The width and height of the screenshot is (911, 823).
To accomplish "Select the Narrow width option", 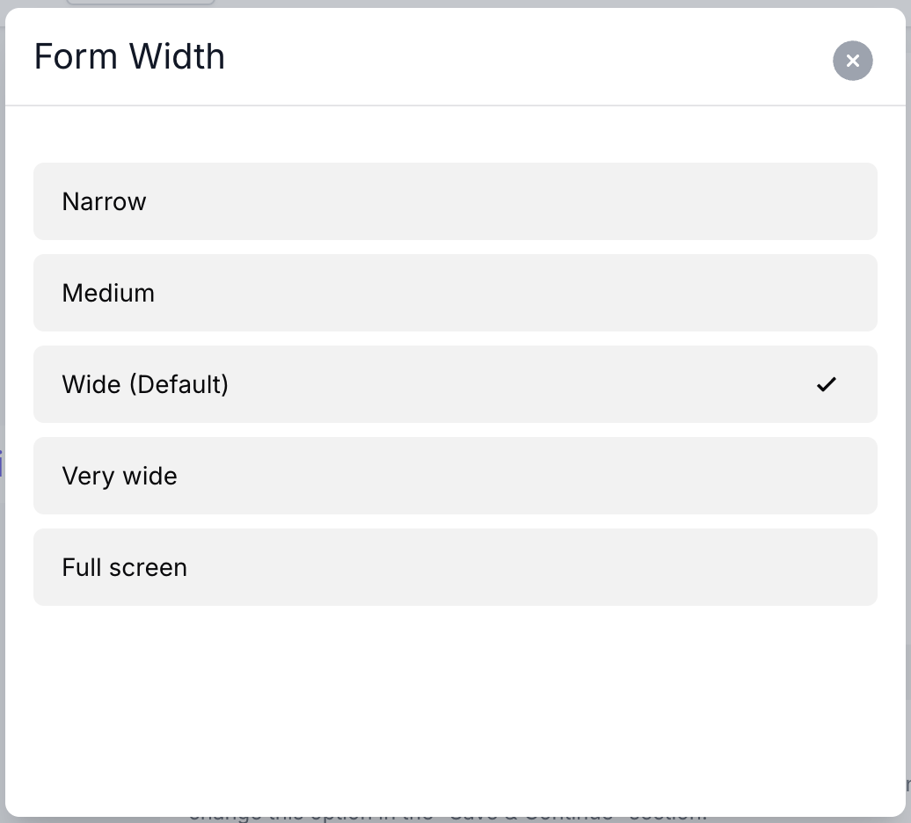I will point(455,201).
